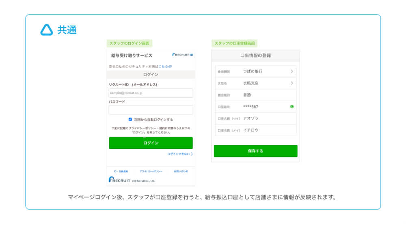Open the こちら security link

tap(163, 66)
